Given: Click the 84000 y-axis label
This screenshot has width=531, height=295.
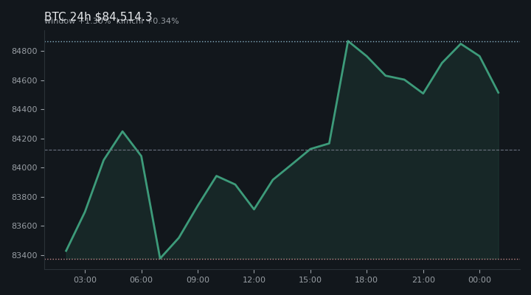Looking at the screenshot, I should 24,167.
